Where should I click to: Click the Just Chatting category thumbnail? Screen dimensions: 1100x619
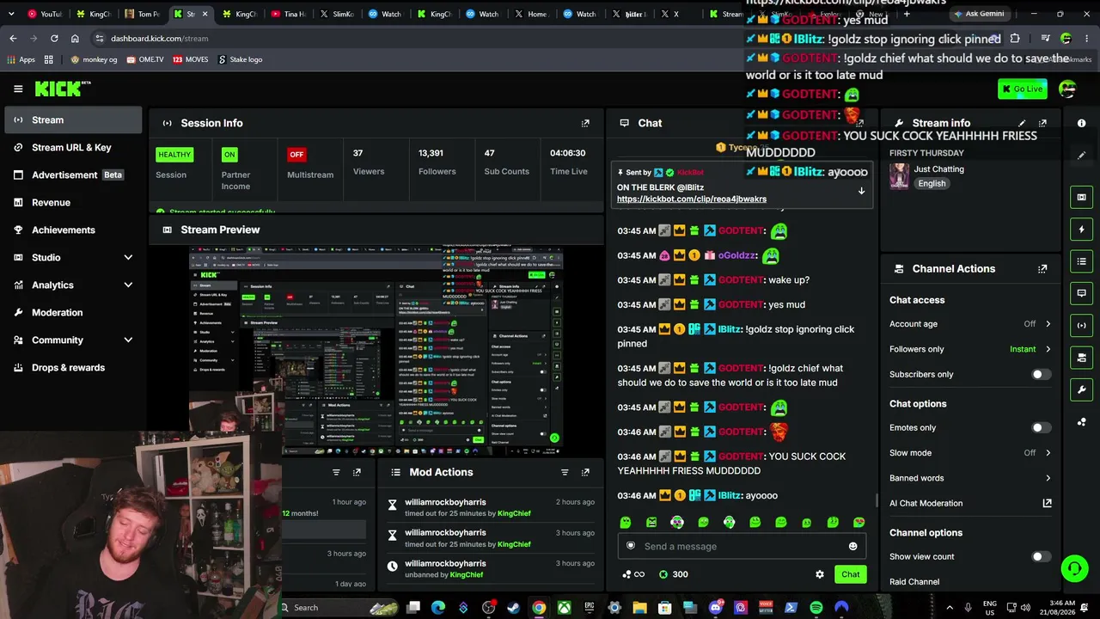point(900,175)
